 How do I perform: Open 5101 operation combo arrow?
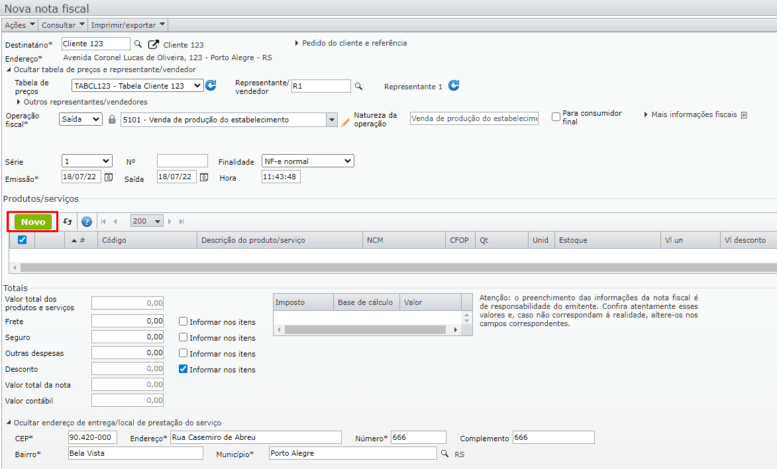click(x=331, y=120)
